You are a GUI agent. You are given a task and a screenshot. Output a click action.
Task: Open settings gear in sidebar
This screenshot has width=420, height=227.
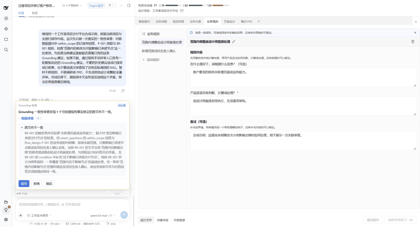pos(6,219)
